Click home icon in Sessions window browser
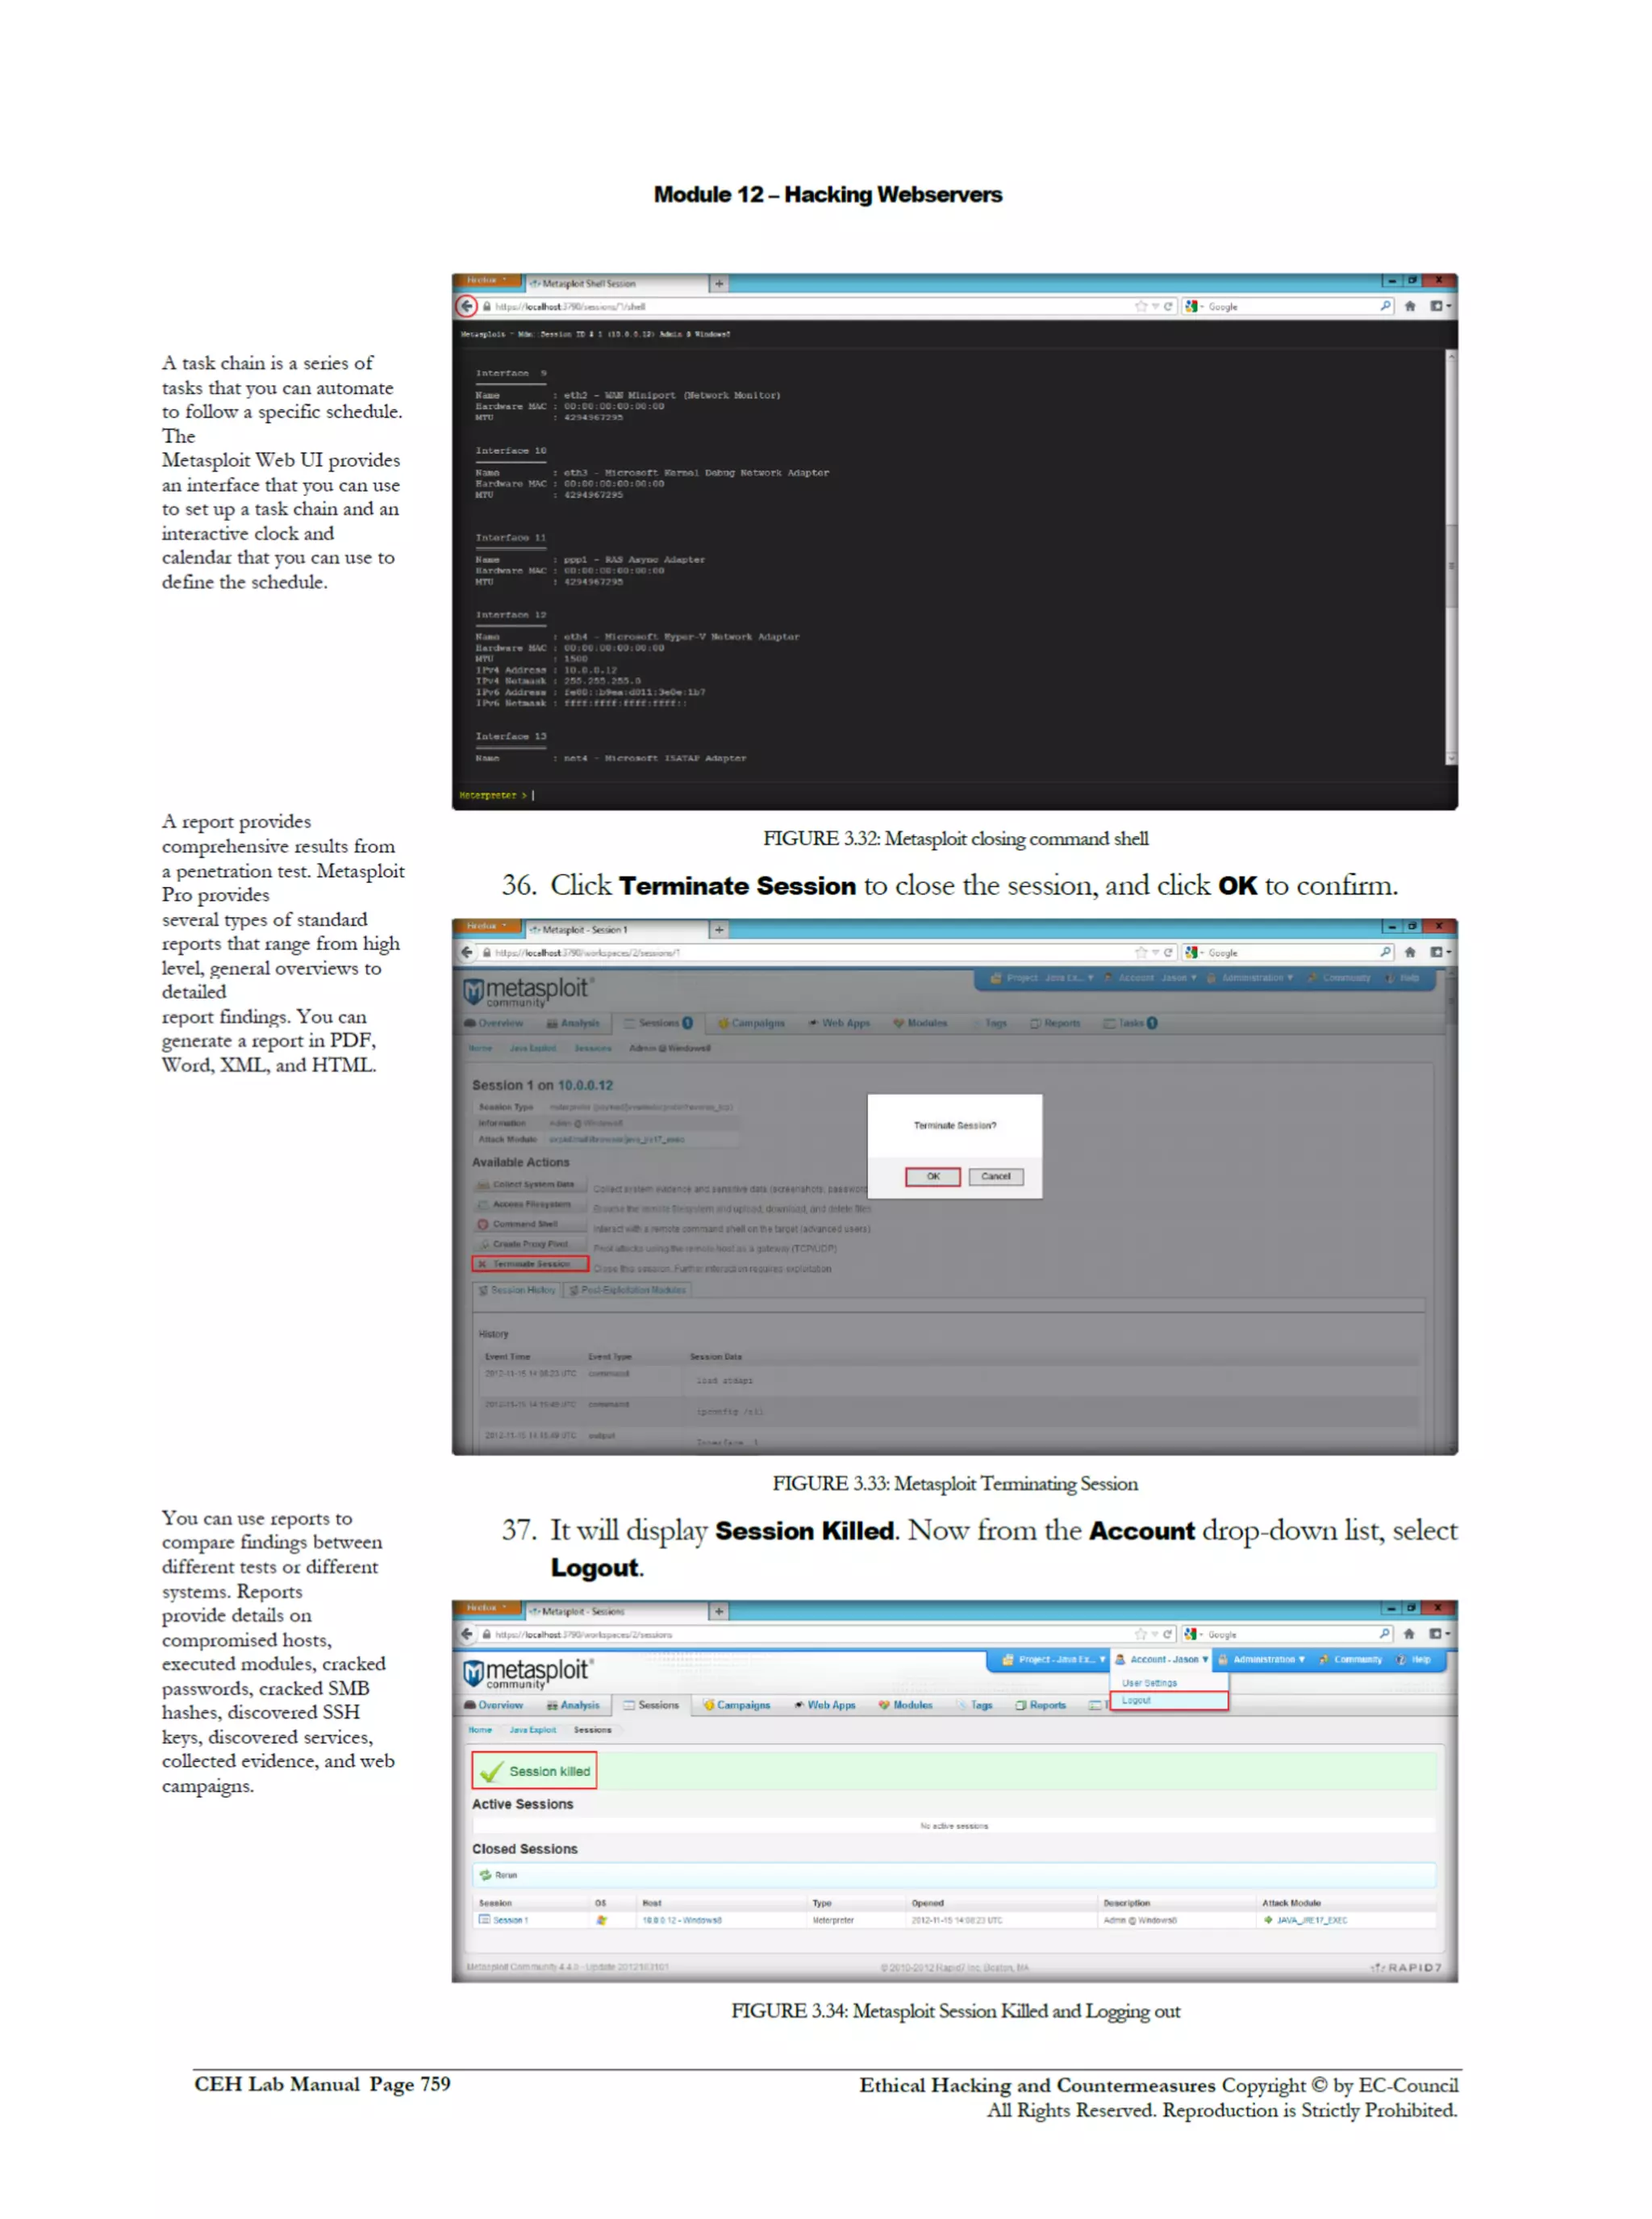Image resolution: width=1652 pixels, height=2219 pixels. pyautogui.click(x=1408, y=1634)
